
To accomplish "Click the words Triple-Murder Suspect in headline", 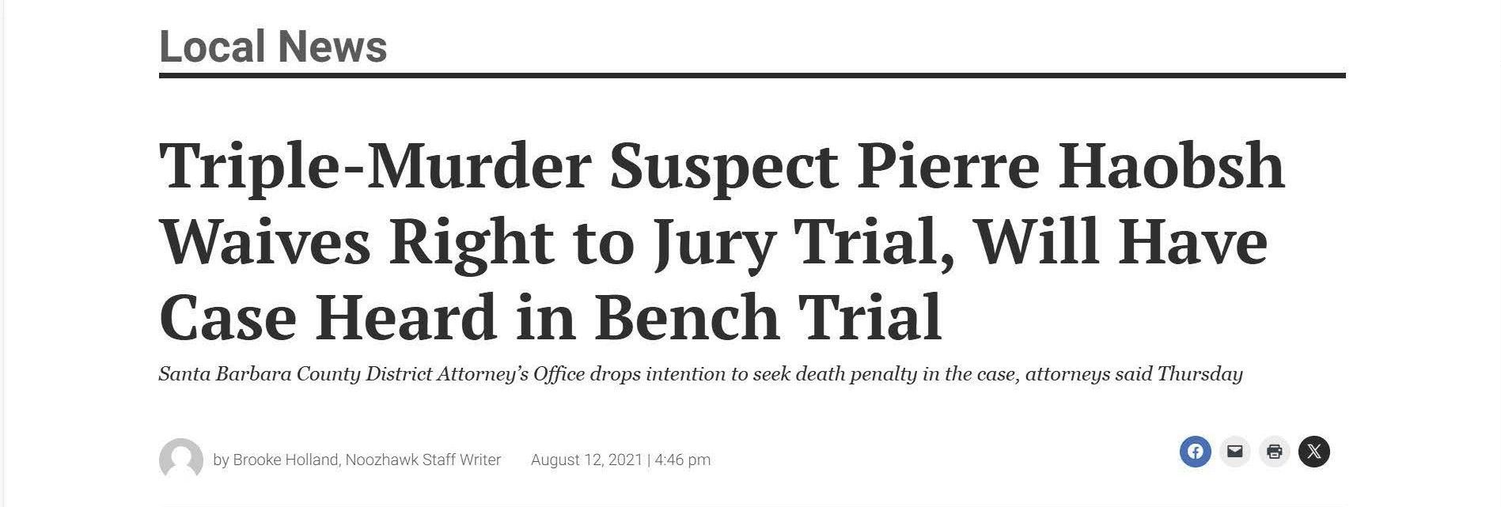I will click(x=498, y=166).
